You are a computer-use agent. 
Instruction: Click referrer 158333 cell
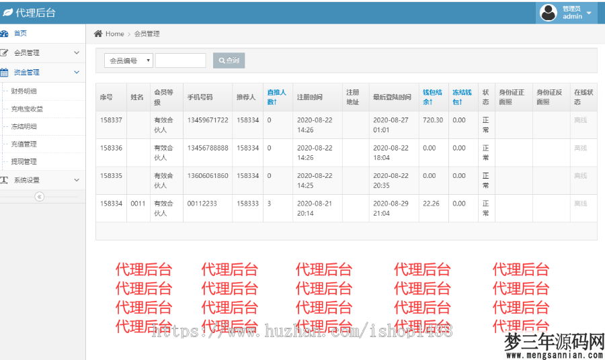(x=247, y=204)
